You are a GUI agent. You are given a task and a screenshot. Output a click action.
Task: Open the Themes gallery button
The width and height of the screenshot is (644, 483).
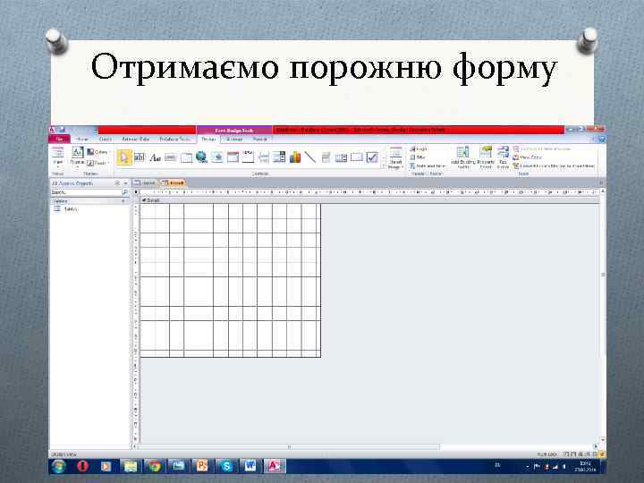click(77, 157)
